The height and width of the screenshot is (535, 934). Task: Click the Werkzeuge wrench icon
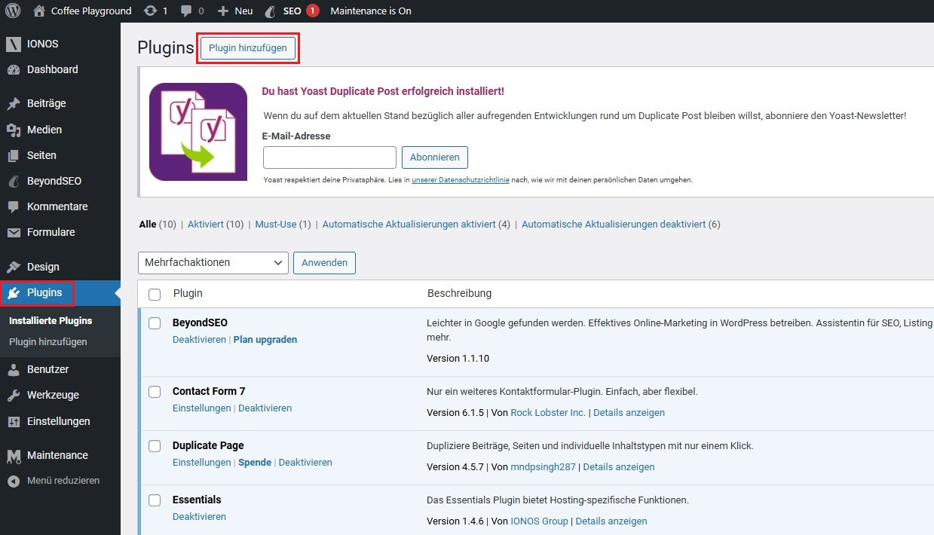13,395
